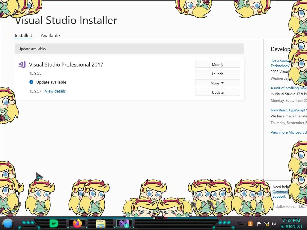Image resolution: width=307 pixels, height=230 pixels.
Task: Click the Launch button
Action: [x=218, y=74]
